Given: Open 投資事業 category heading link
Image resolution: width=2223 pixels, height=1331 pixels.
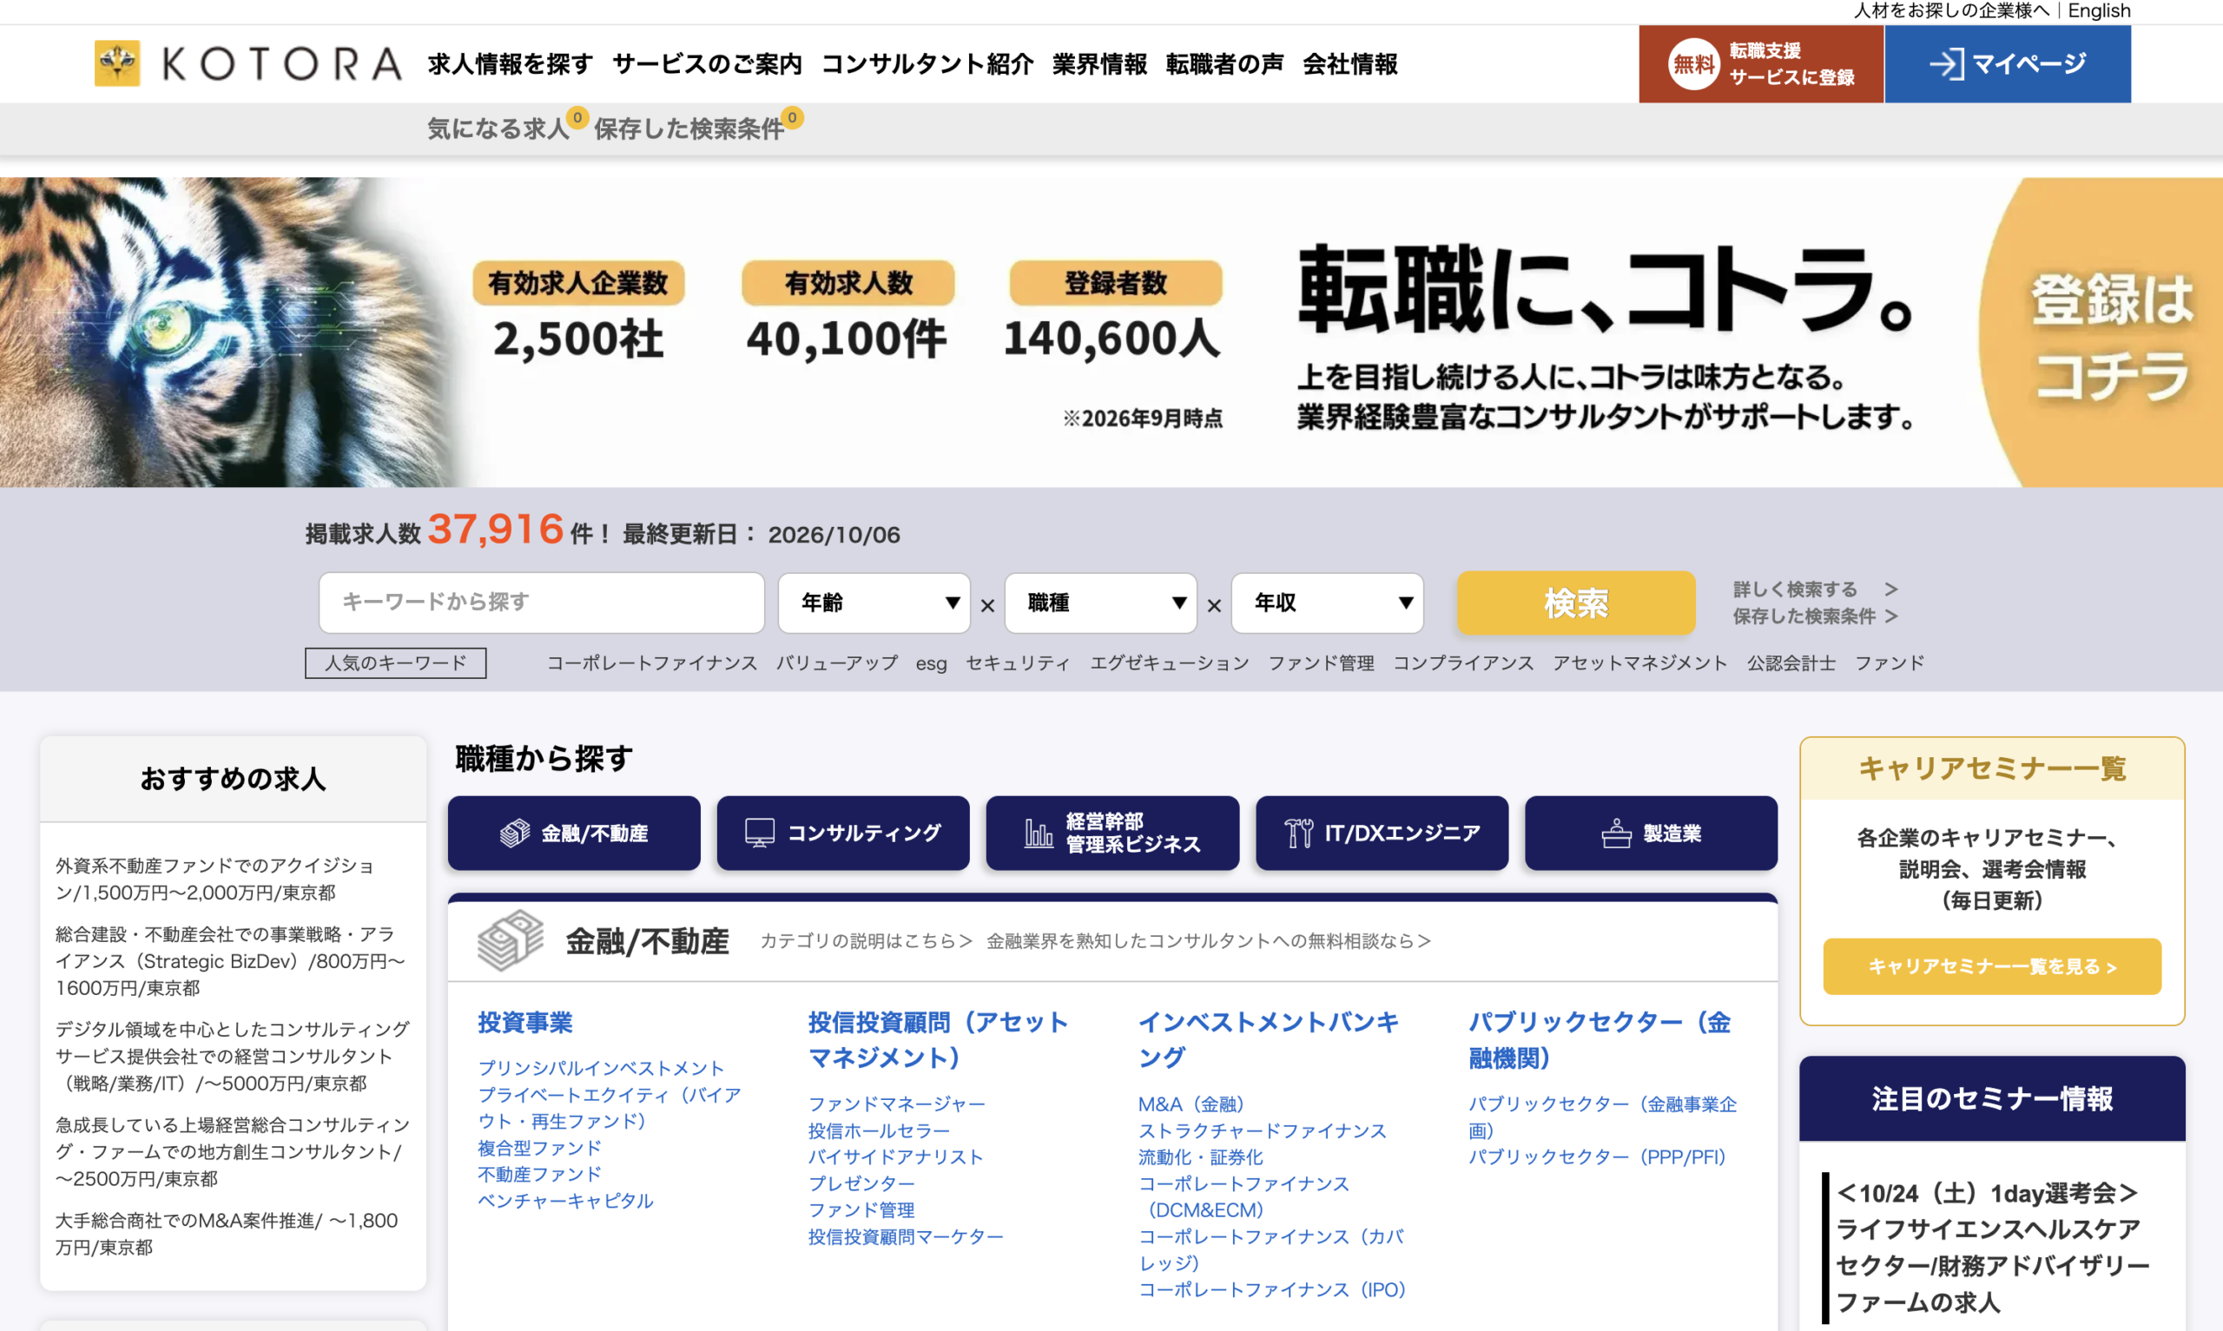Looking at the screenshot, I should point(525,1022).
